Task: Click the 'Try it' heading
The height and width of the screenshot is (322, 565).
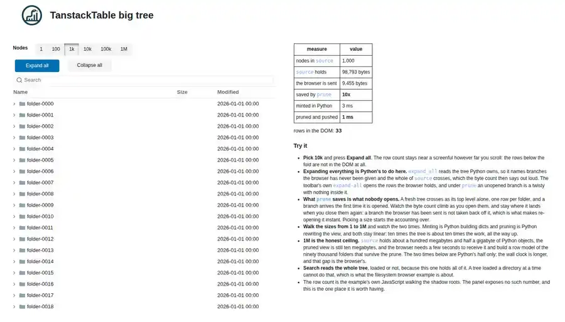Action: [300, 146]
